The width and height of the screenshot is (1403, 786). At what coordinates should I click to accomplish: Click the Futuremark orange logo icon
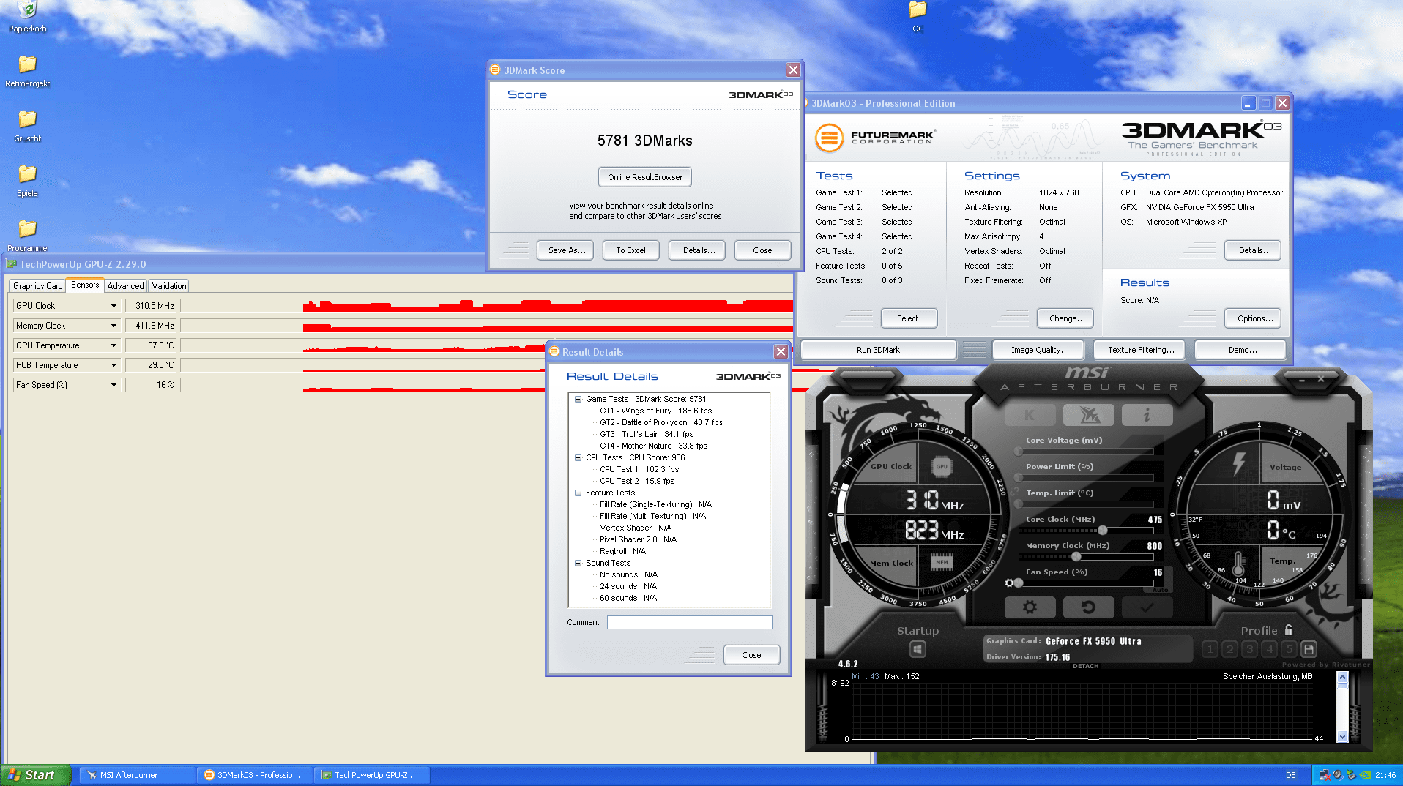[x=830, y=137]
